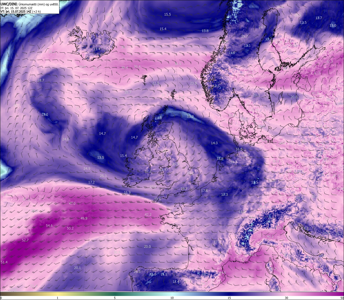Click the 40.2 value label
Image resolution: width=344 pixels, height=300 pixels.
(x=270, y=237)
